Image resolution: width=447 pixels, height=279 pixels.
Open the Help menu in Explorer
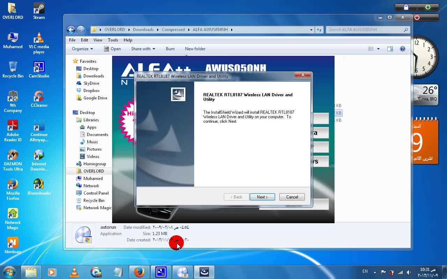[128, 40]
